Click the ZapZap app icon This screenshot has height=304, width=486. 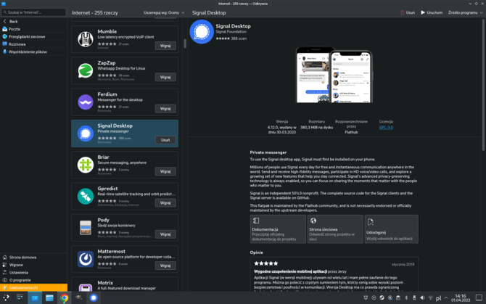pos(86,70)
